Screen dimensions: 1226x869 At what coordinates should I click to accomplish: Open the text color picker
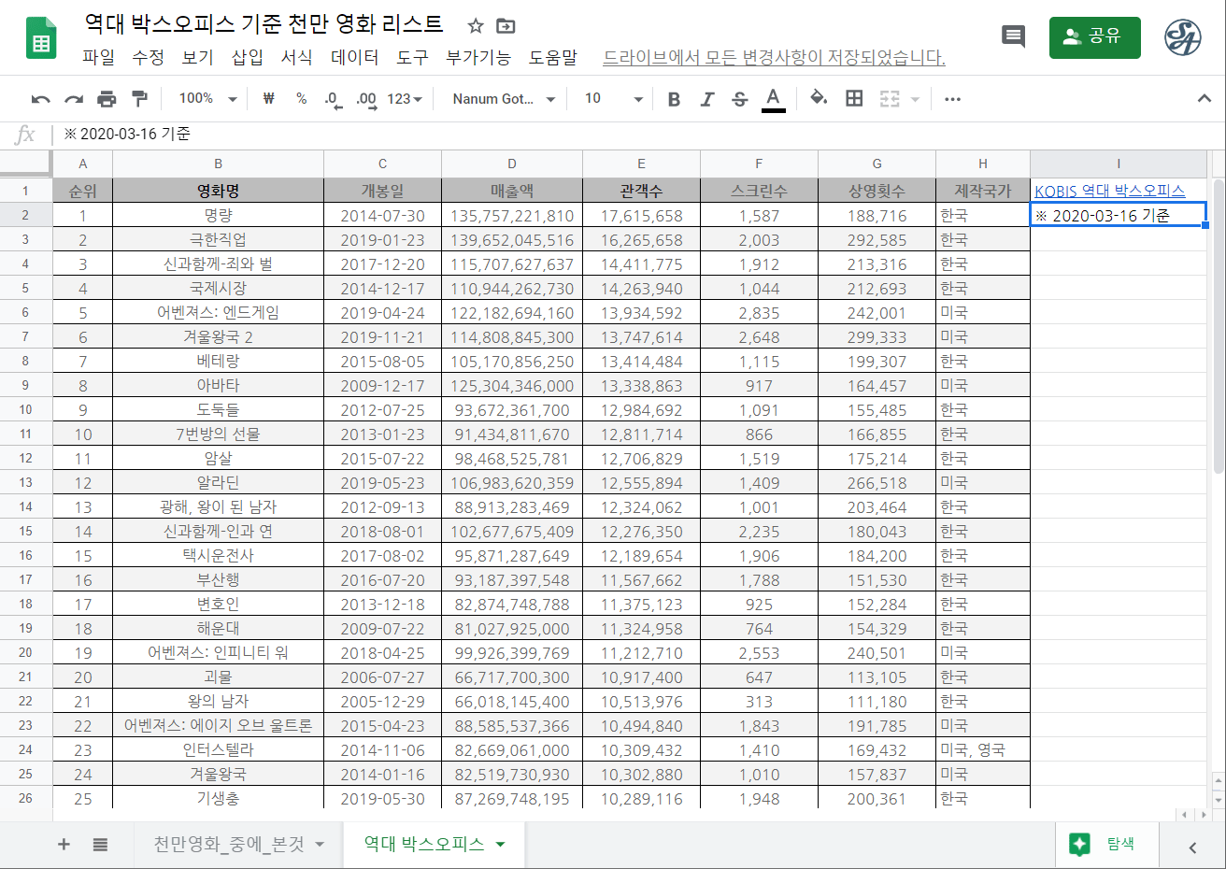(x=773, y=98)
